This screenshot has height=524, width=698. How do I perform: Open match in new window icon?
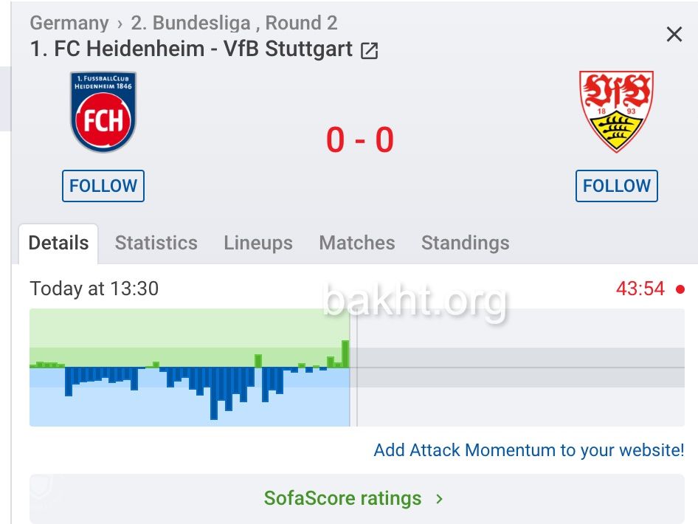(369, 51)
